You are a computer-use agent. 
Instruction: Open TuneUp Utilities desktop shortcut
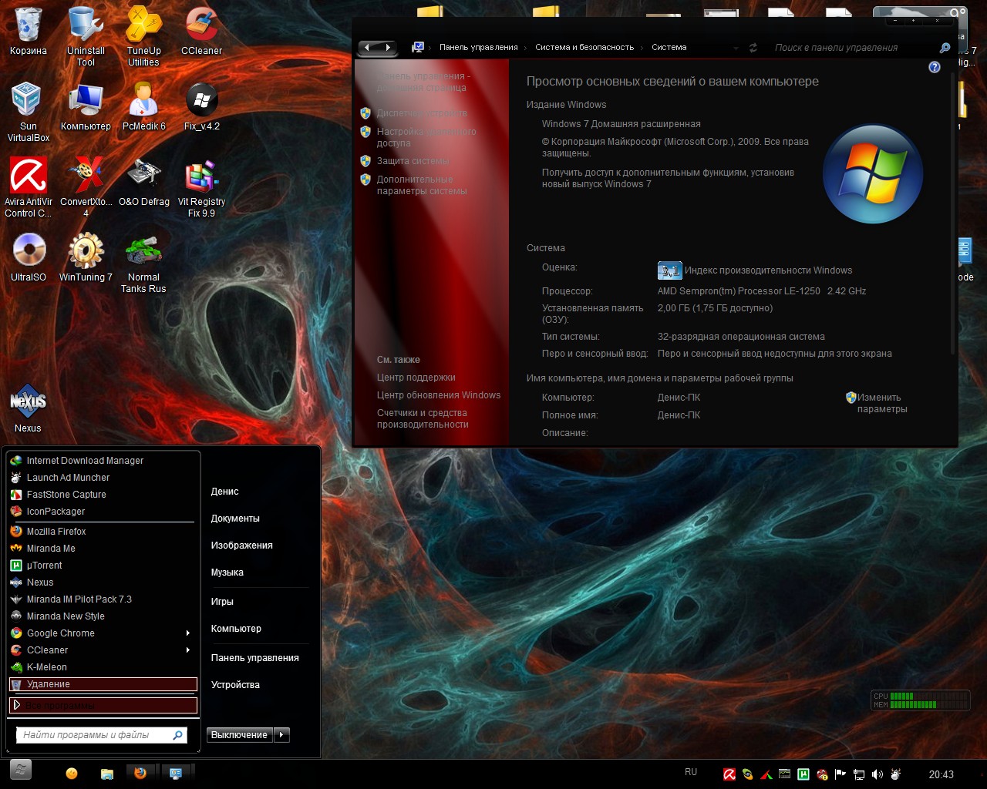(143, 35)
